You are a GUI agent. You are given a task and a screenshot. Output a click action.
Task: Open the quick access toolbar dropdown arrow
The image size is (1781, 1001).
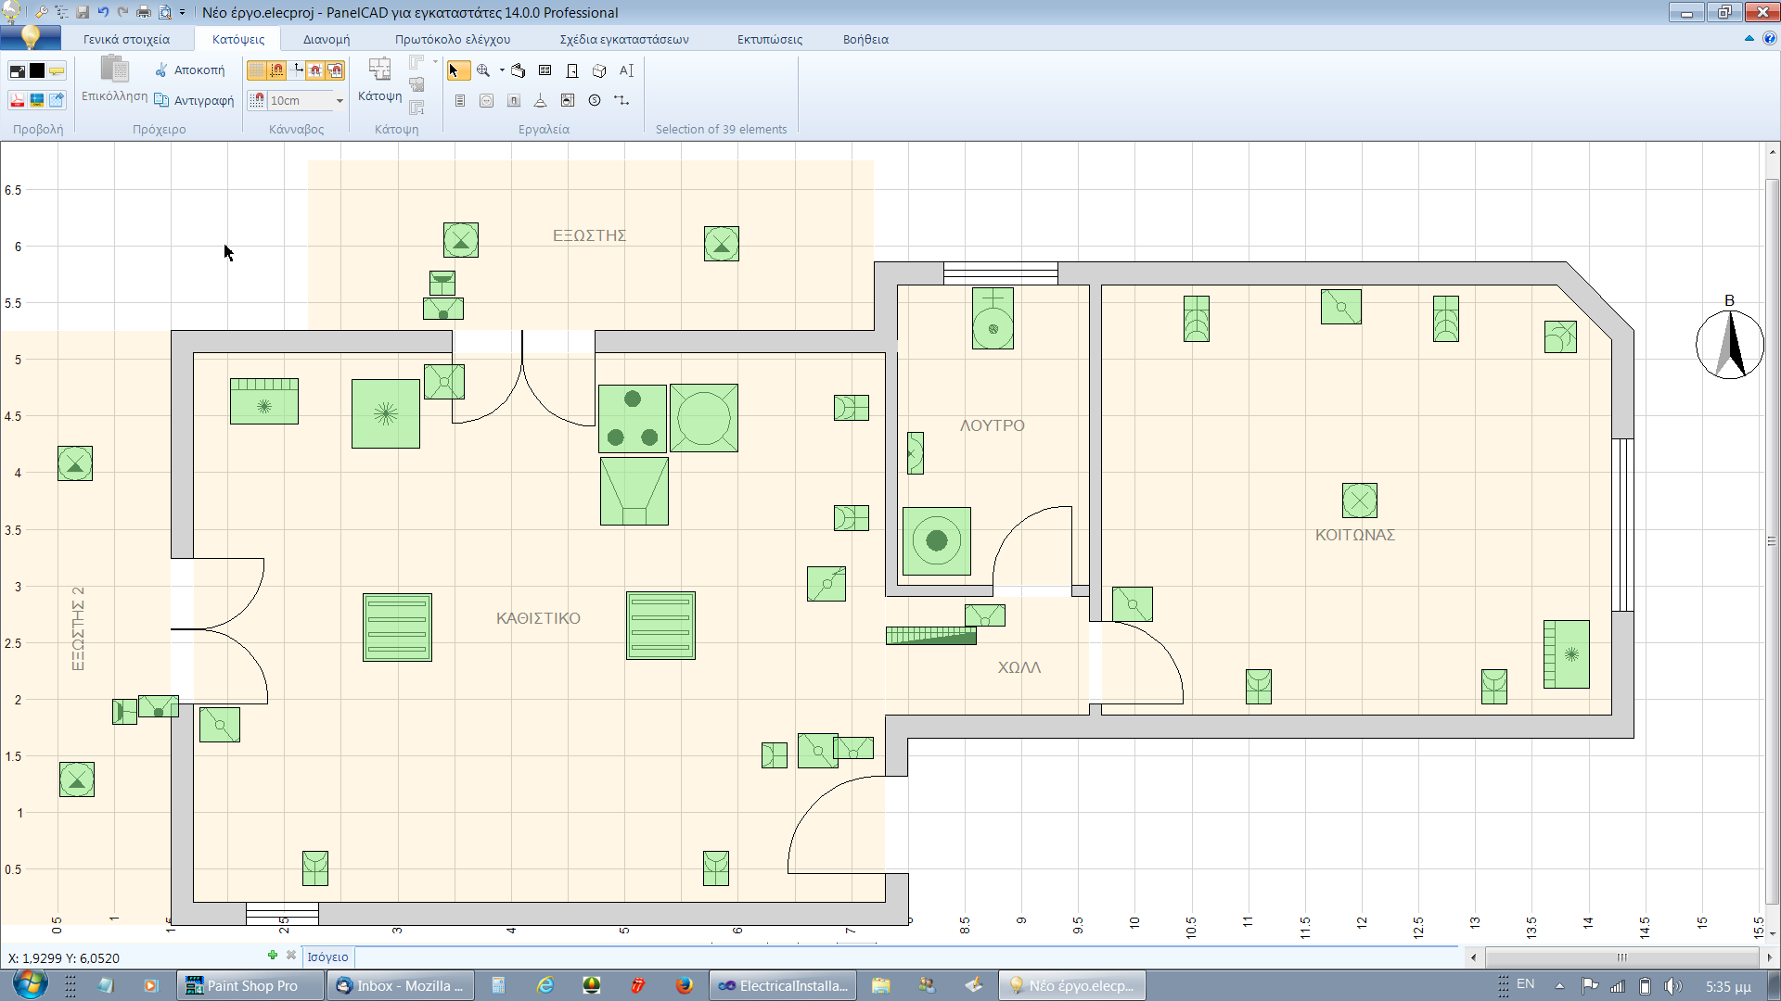tap(182, 12)
